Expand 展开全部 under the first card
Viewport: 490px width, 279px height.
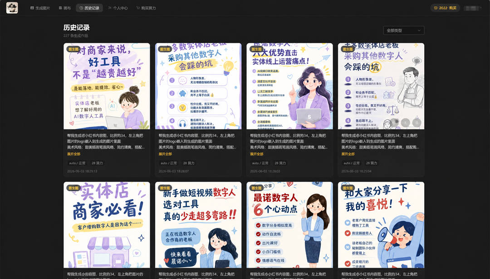(x=74, y=154)
